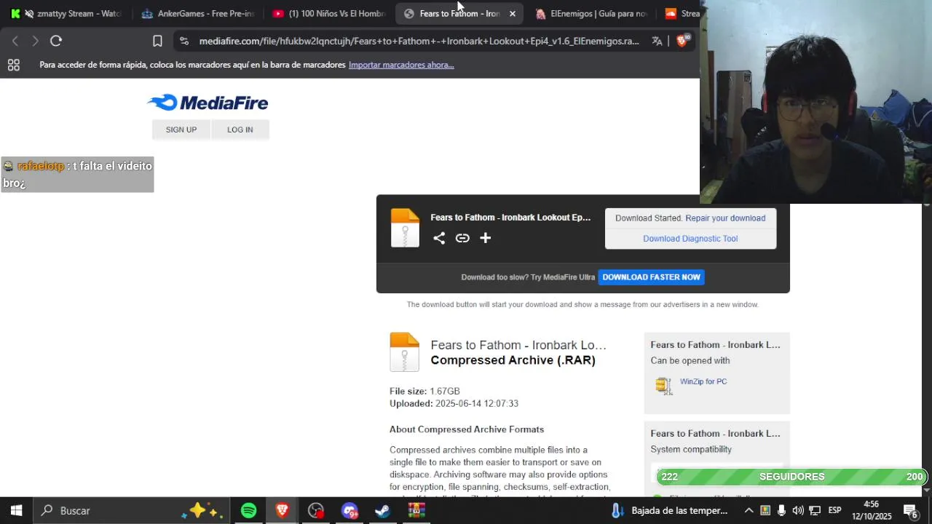Click the copy link chain icon
932x524 pixels.
pos(462,238)
